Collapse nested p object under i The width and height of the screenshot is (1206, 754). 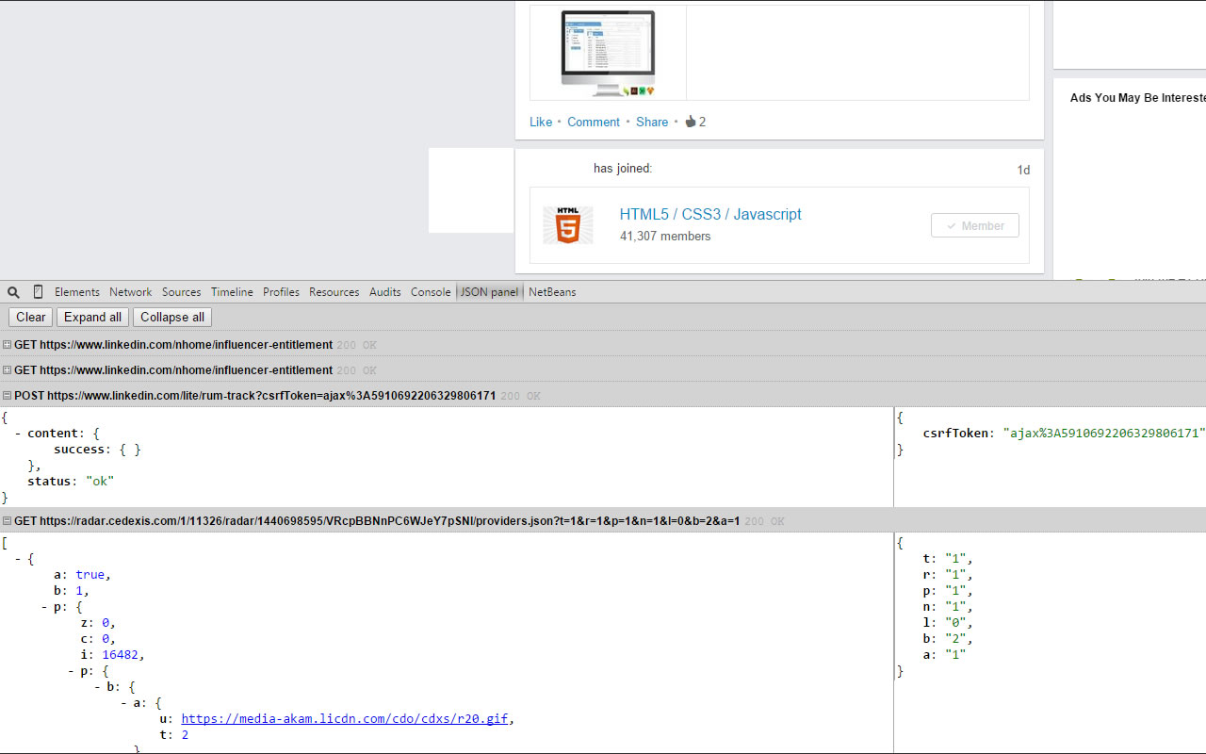(72, 671)
